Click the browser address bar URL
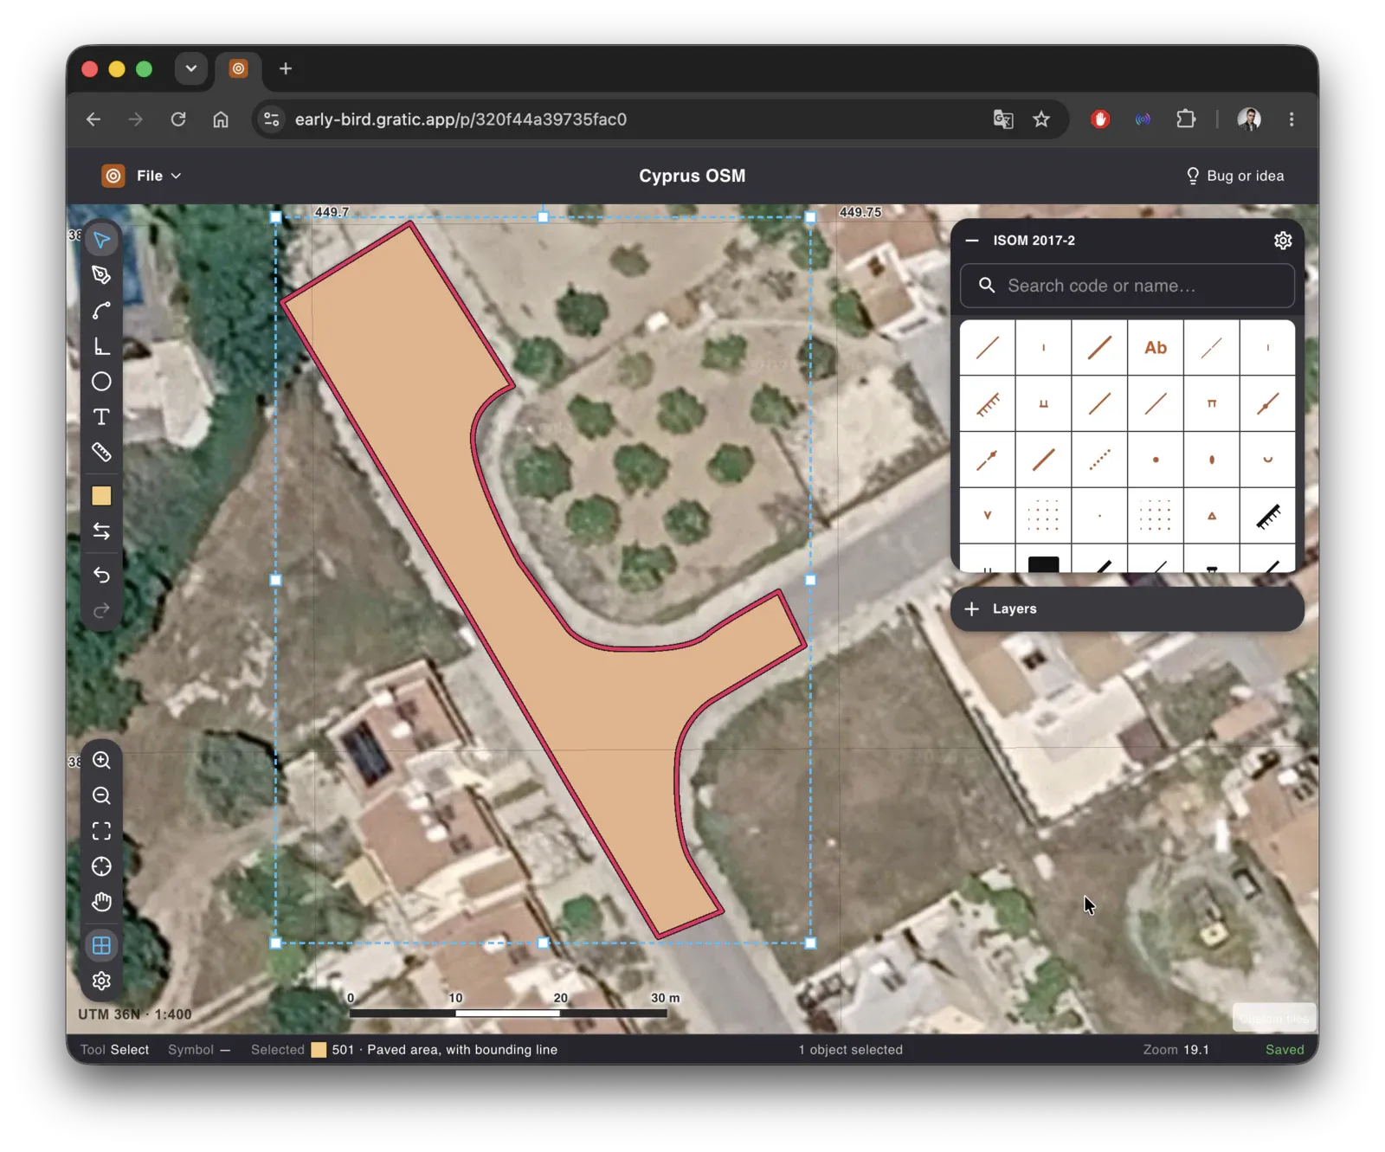The width and height of the screenshot is (1385, 1152). tap(461, 119)
